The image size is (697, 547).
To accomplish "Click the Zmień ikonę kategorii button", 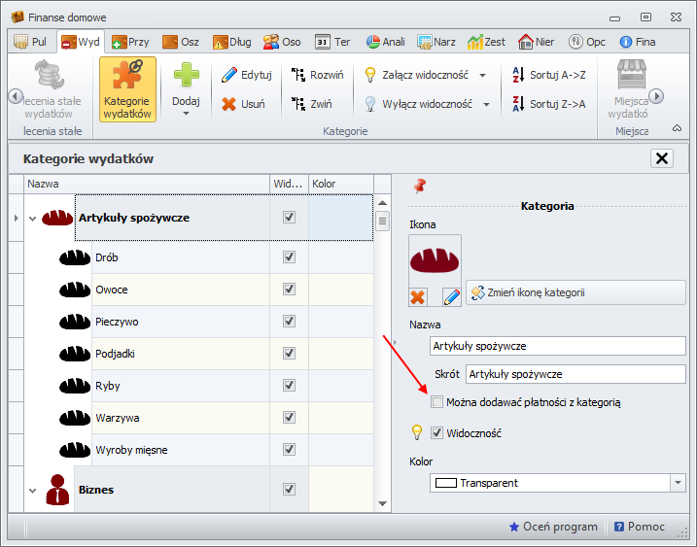I will click(575, 292).
